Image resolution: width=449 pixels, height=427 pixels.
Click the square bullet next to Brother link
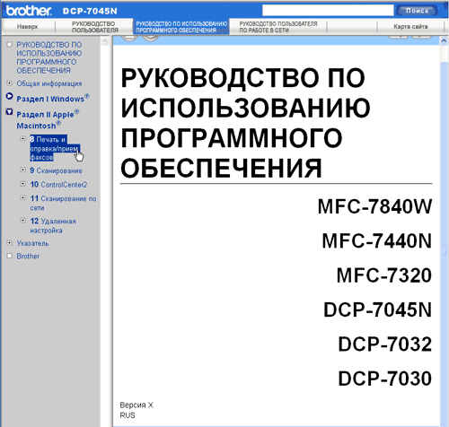(x=10, y=256)
